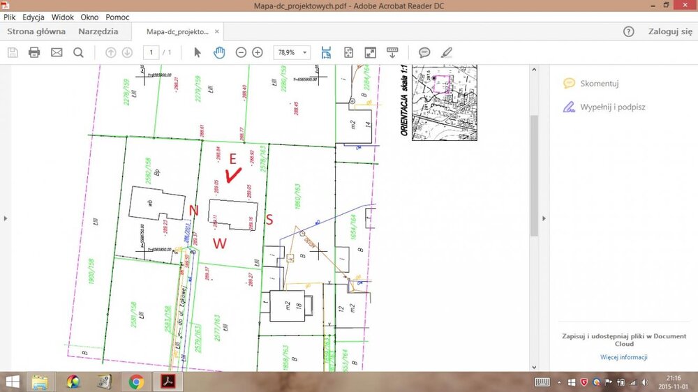Switch to full screen mode icon
Image resolution: width=698 pixels, height=392 pixels.
coord(371,52)
